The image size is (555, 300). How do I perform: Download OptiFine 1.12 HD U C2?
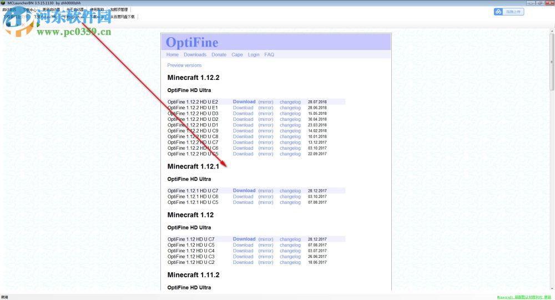click(243, 262)
